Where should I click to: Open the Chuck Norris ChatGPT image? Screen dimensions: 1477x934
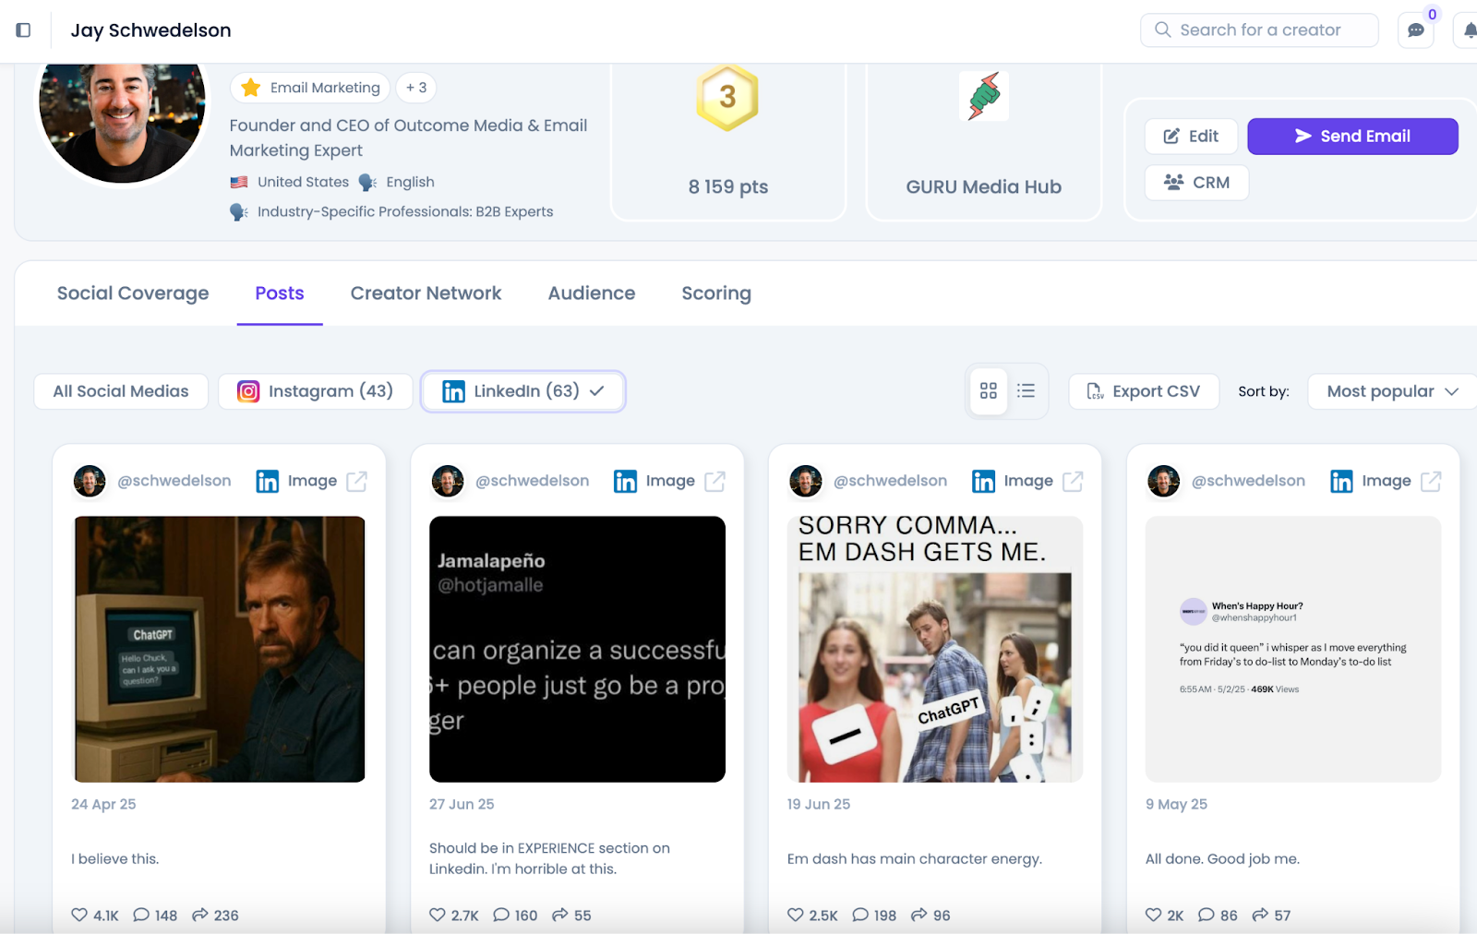(220, 649)
